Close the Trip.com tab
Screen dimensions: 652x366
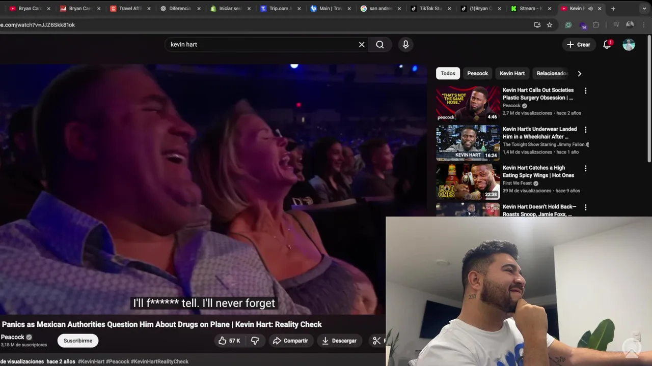(x=298, y=9)
